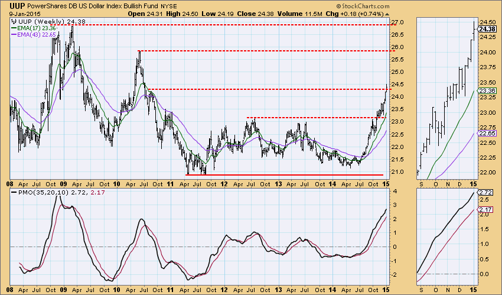Image resolution: width=502 pixels, height=295 pixels.
Task: Click the 22.00 label in zoom panel axis
Action: 488,172
